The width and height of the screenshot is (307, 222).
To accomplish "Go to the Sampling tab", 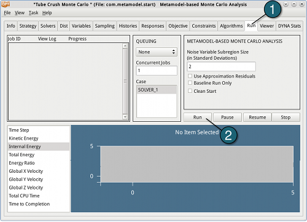I will pyautogui.click(x=105, y=26).
